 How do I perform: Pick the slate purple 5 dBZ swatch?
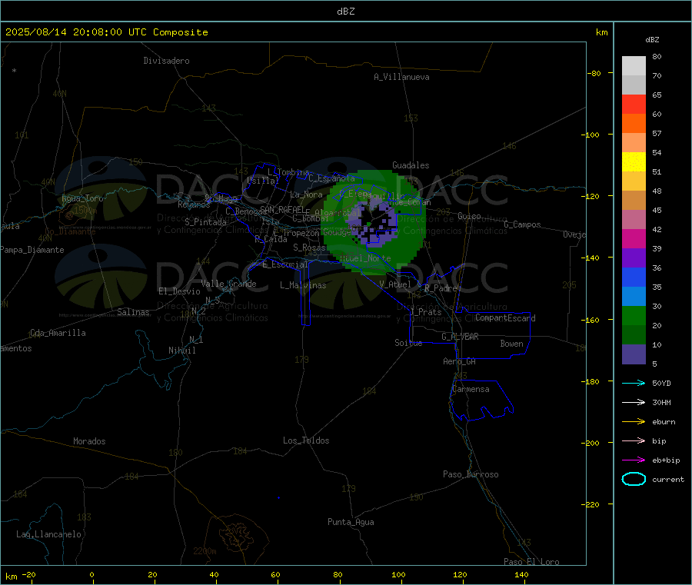pyautogui.click(x=634, y=354)
